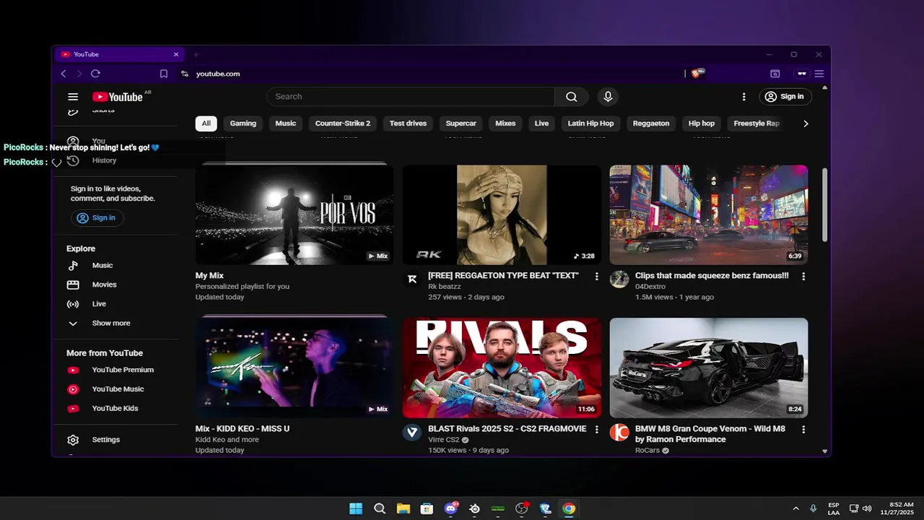Click the 04Dextro channel avatar
924x520 pixels.
click(619, 279)
